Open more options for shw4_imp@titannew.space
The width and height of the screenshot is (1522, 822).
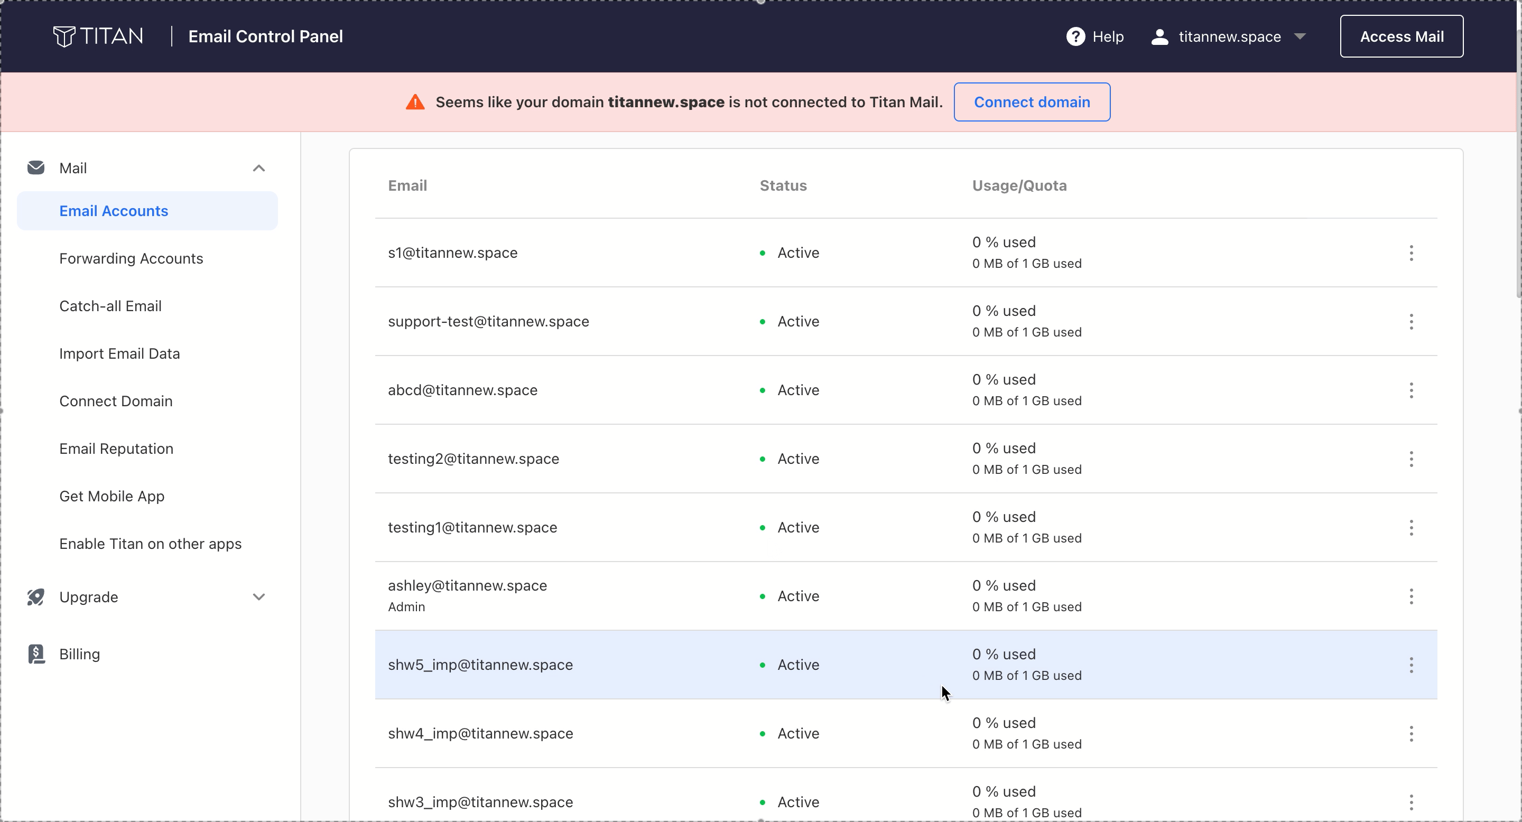pyautogui.click(x=1411, y=733)
